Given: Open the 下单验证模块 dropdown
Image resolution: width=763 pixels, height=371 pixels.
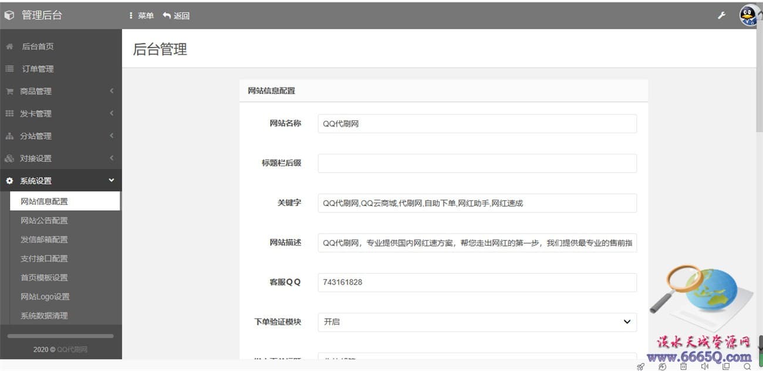Looking at the screenshot, I should tap(477, 322).
